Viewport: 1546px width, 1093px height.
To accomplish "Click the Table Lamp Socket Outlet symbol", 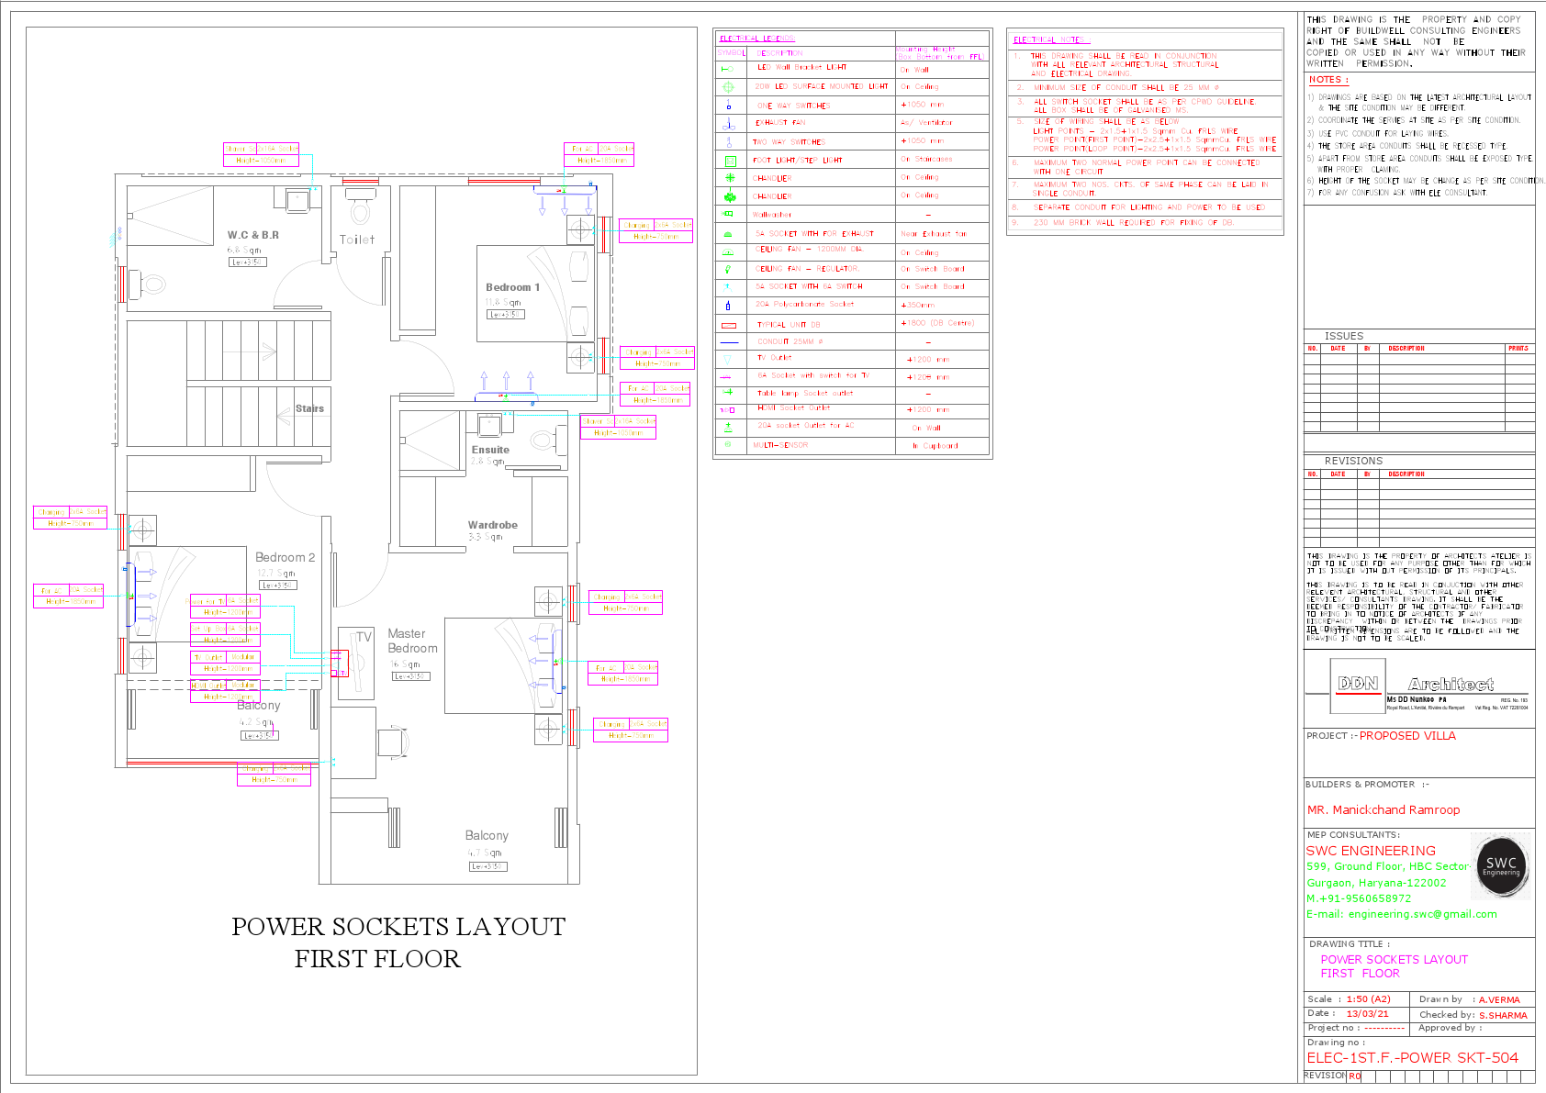I will click(x=730, y=393).
